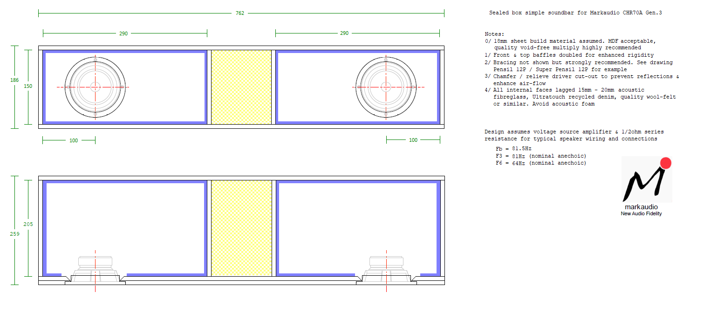Image resolution: width=724 pixels, height=312 pixels.
Task: Click the 'or similar. Avoid acoustic foam' line
Action: click(544, 104)
